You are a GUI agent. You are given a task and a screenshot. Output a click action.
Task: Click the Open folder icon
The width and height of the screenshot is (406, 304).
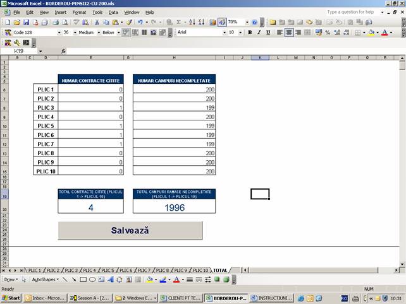[16, 22]
